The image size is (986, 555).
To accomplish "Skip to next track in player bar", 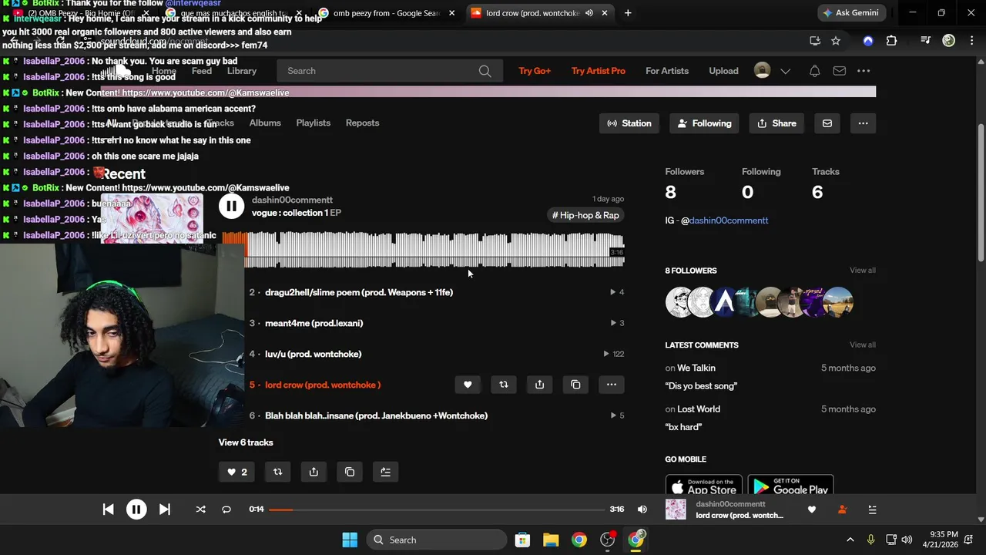I will (x=164, y=509).
